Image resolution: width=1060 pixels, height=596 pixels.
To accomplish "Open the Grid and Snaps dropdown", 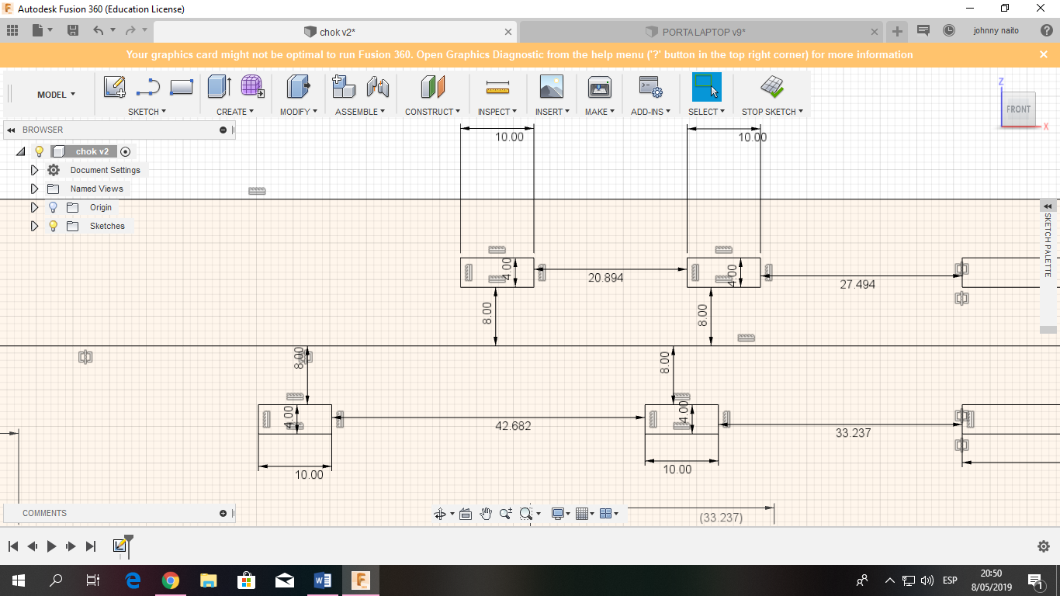I will click(x=585, y=514).
